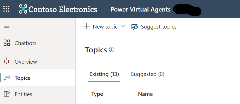
Task: Click the Chatbots grid icon
Action: coord(7,43)
